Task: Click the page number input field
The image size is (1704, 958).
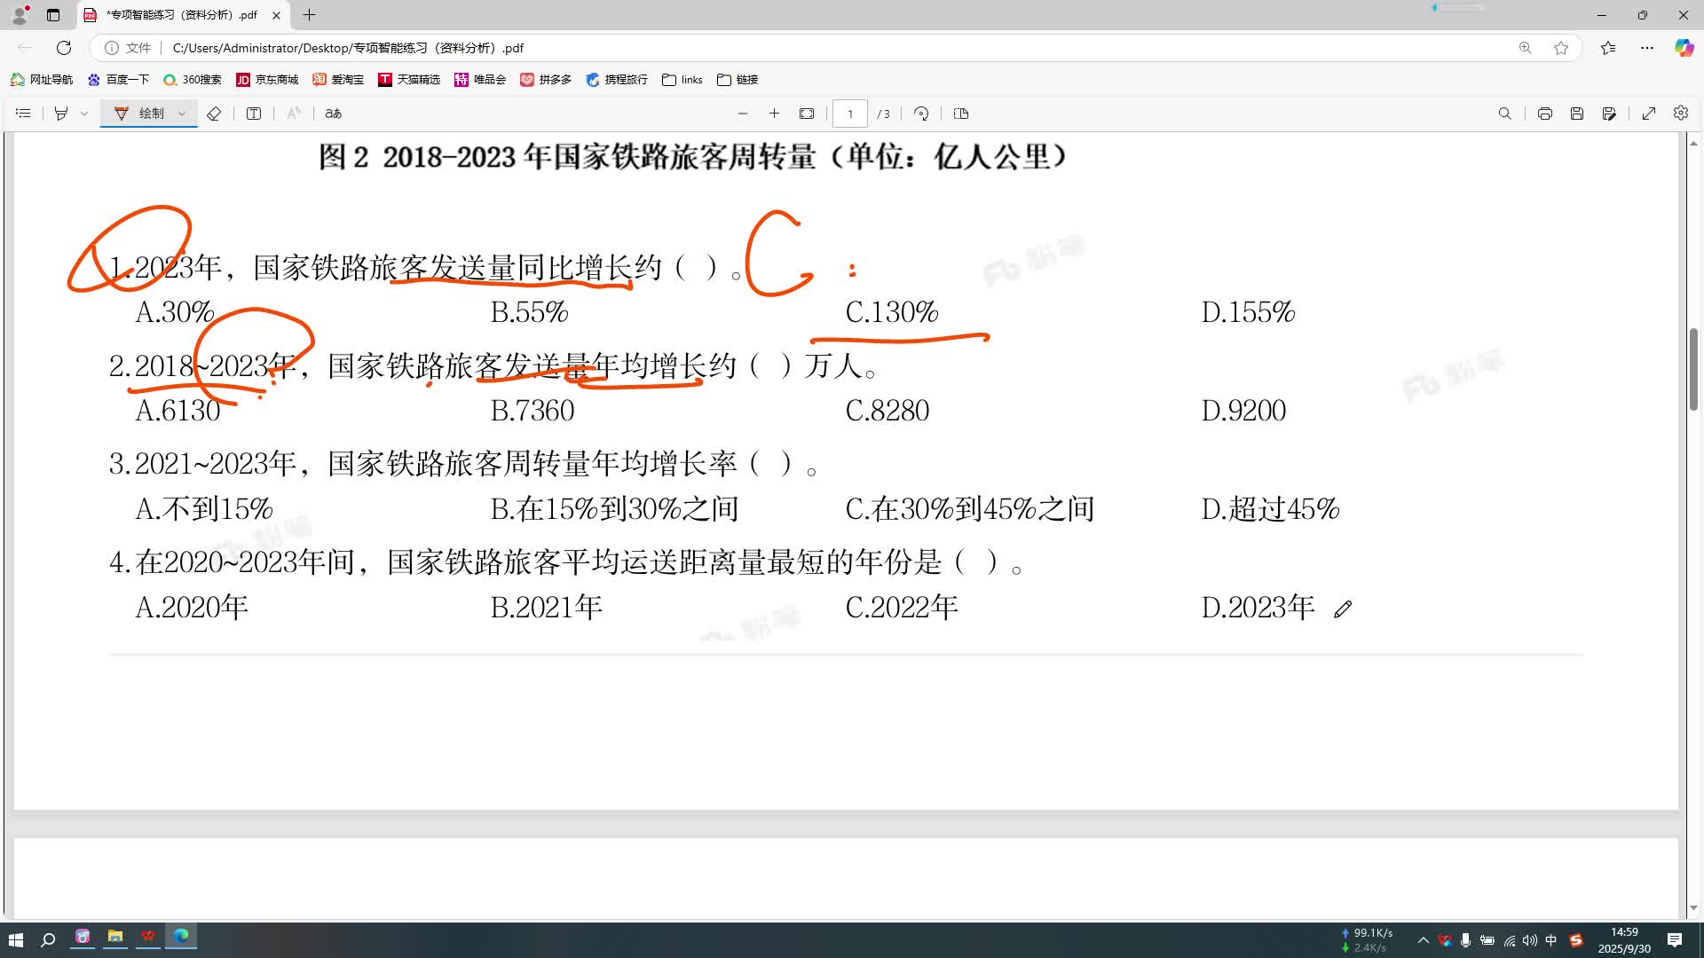Action: coord(849,114)
